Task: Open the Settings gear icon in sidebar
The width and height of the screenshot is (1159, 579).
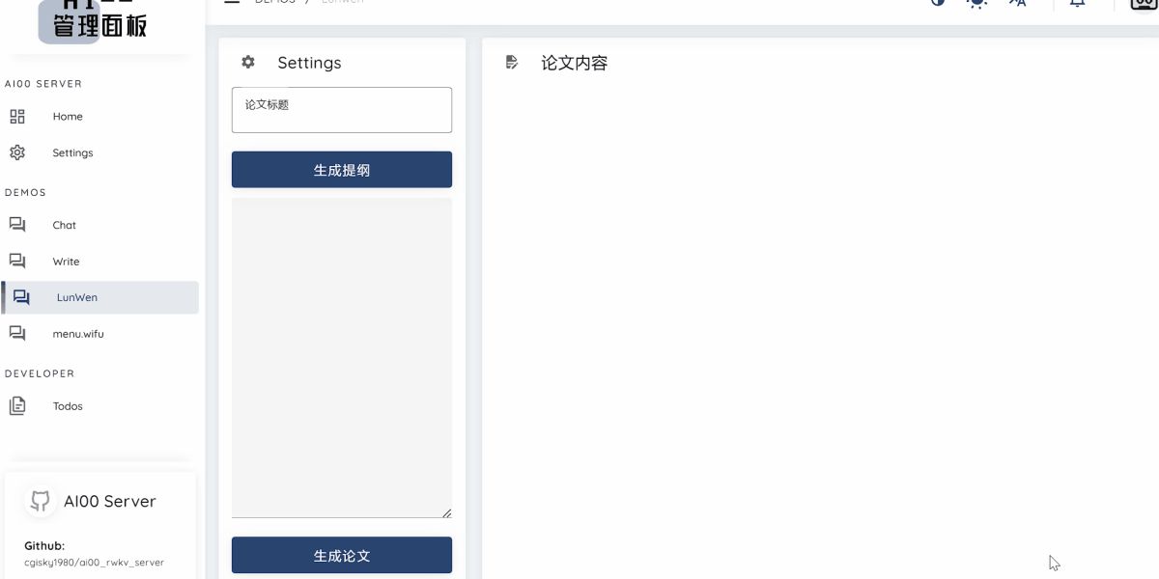Action: [x=16, y=152]
